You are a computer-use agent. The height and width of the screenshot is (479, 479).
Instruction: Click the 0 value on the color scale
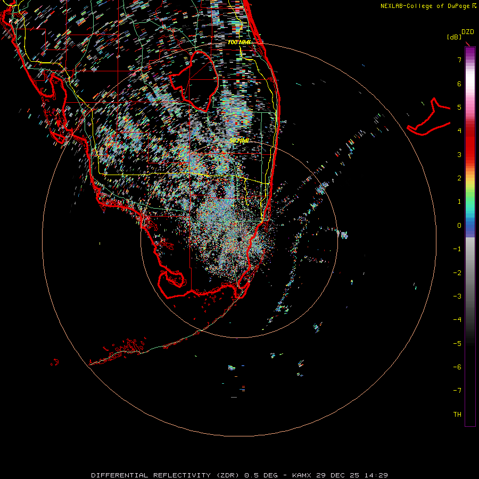[x=459, y=226]
